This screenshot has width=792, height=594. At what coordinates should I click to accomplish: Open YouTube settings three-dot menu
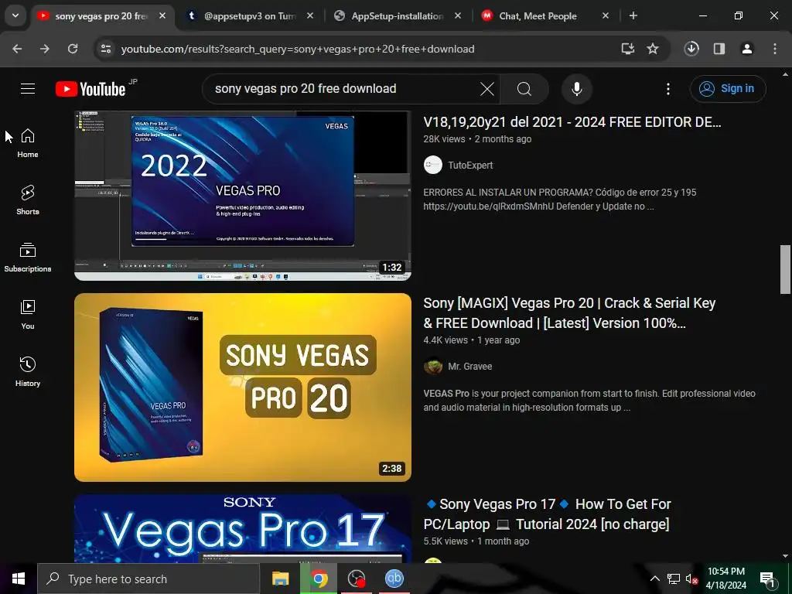pyautogui.click(x=667, y=89)
